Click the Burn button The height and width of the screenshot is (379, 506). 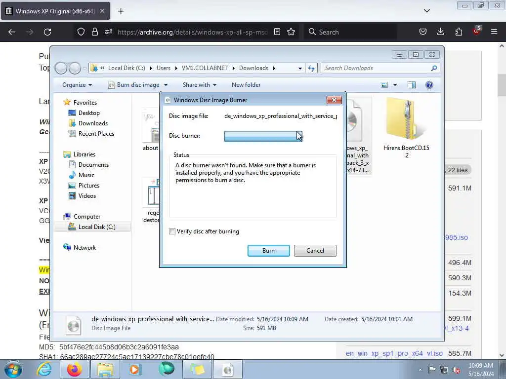(268, 251)
